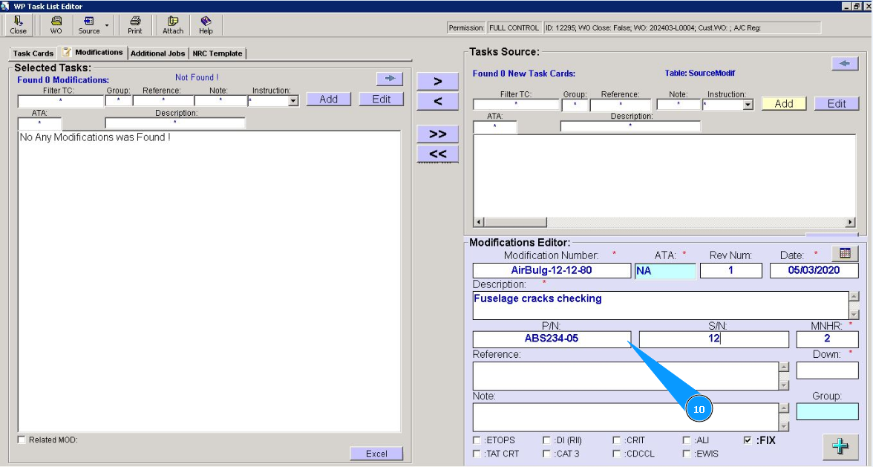
Task: Expand the Source toolbar dropdown arrow
Action: click(107, 25)
